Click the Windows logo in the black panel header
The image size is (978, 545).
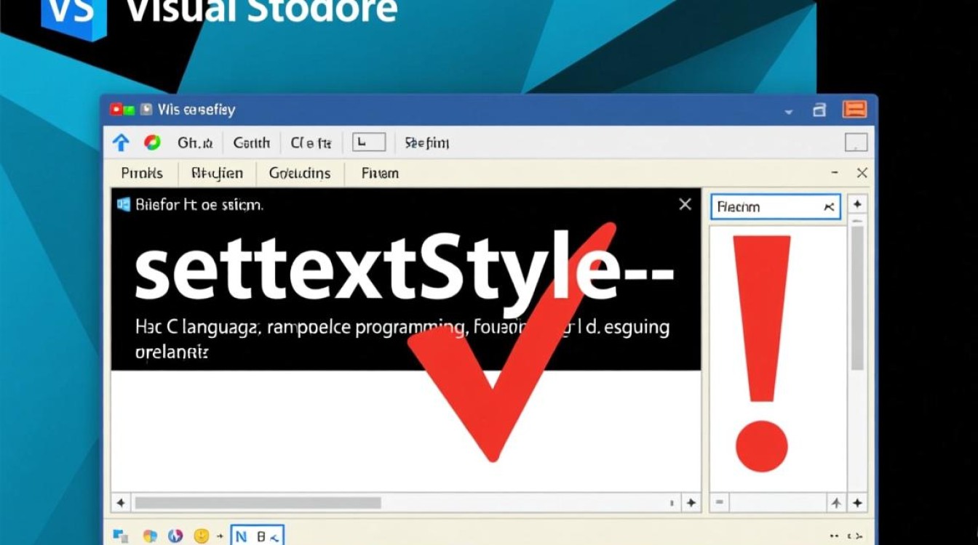pos(124,205)
